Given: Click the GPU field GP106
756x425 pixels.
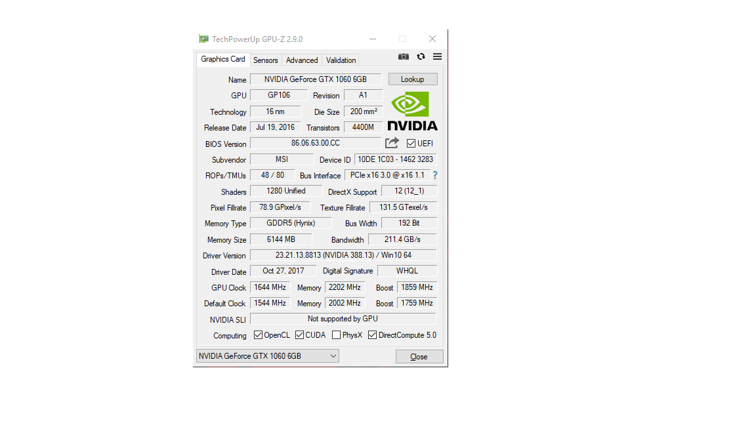Looking at the screenshot, I should 279,95.
